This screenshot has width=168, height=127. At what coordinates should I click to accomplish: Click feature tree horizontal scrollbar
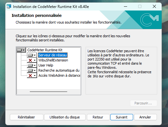[x=48, y=92]
